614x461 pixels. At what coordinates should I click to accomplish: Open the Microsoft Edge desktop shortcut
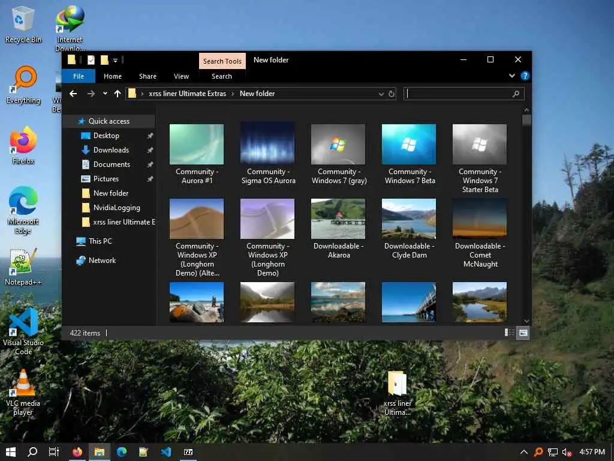(x=23, y=210)
